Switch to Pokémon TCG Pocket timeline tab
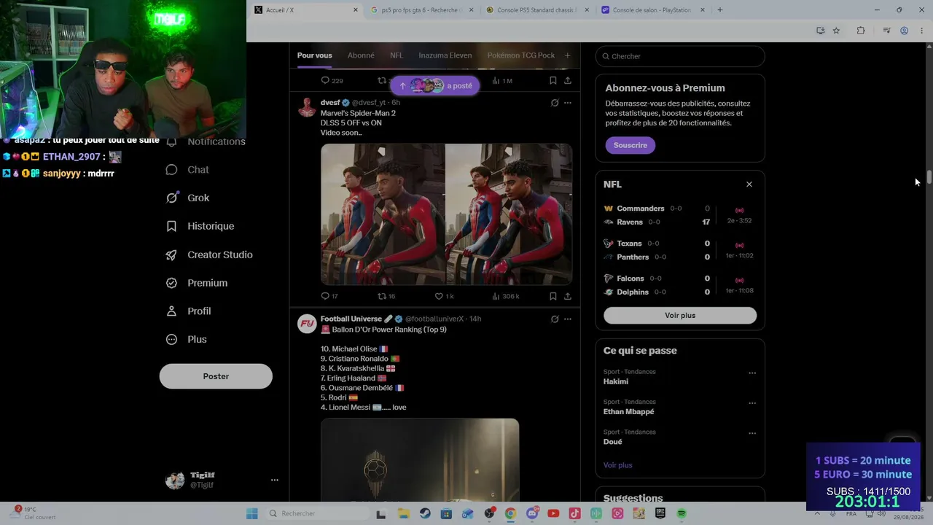Viewport: 933px width, 525px height. [x=521, y=55]
